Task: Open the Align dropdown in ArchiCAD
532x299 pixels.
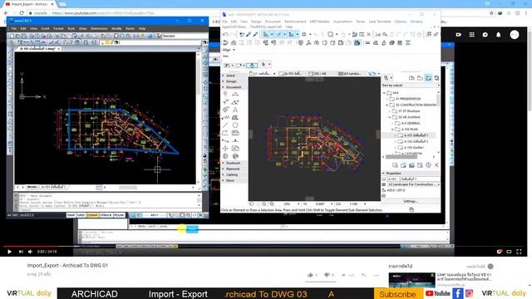Action: point(229,50)
